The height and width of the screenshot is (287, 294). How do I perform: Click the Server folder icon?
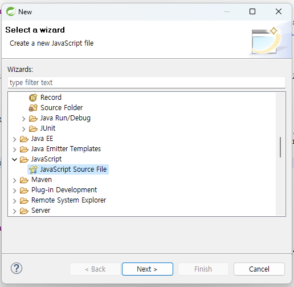pyautogui.click(x=24, y=211)
